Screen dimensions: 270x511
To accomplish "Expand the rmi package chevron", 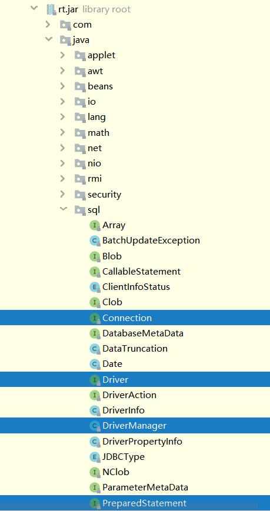I will (62, 179).
